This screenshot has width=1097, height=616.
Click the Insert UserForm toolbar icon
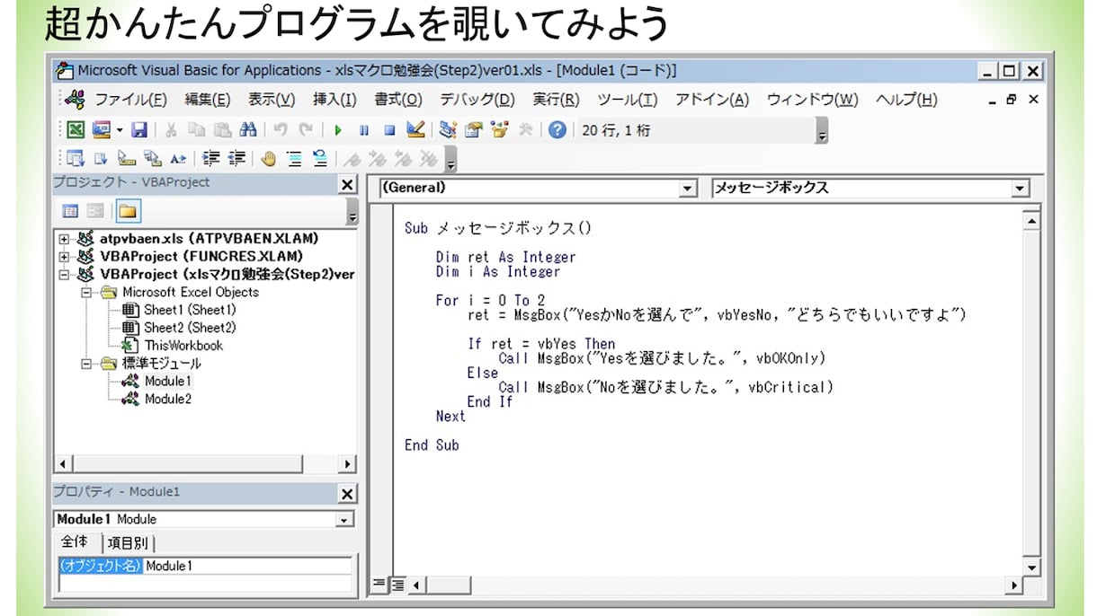tap(101, 130)
